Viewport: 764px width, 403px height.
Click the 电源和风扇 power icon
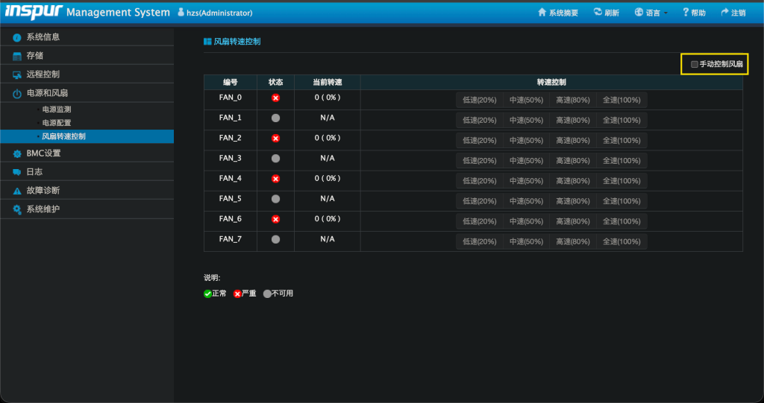pyautogui.click(x=17, y=93)
